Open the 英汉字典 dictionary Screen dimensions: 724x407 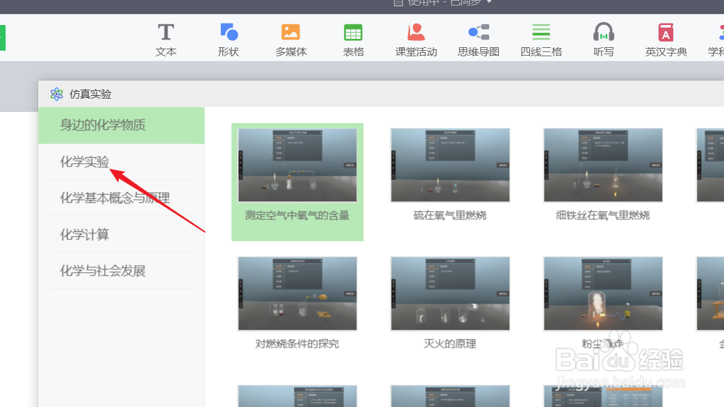(666, 40)
